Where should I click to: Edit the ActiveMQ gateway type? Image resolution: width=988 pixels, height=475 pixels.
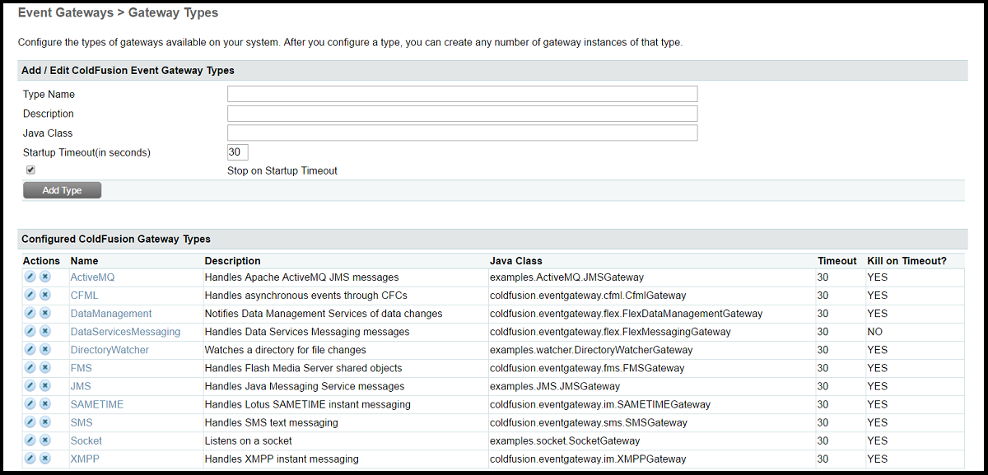pos(30,277)
